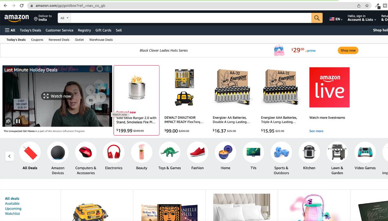This screenshot has width=388, height=221.
Task: Open the Watchlist filter
Action: (x=12, y=214)
